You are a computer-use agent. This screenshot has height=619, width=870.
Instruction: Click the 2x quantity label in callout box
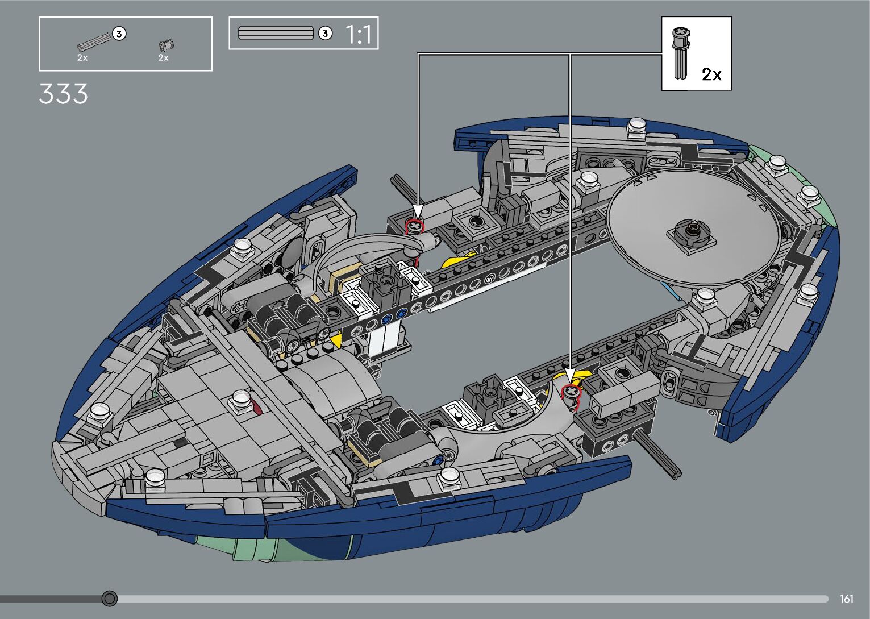coord(711,74)
